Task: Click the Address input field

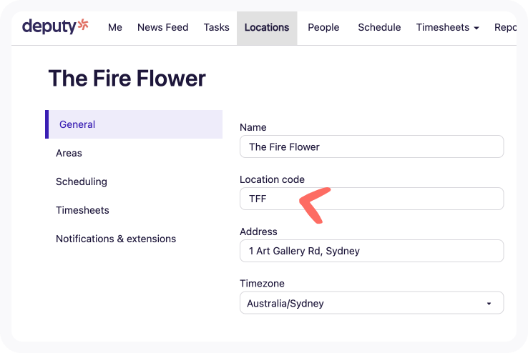Action: coord(372,251)
